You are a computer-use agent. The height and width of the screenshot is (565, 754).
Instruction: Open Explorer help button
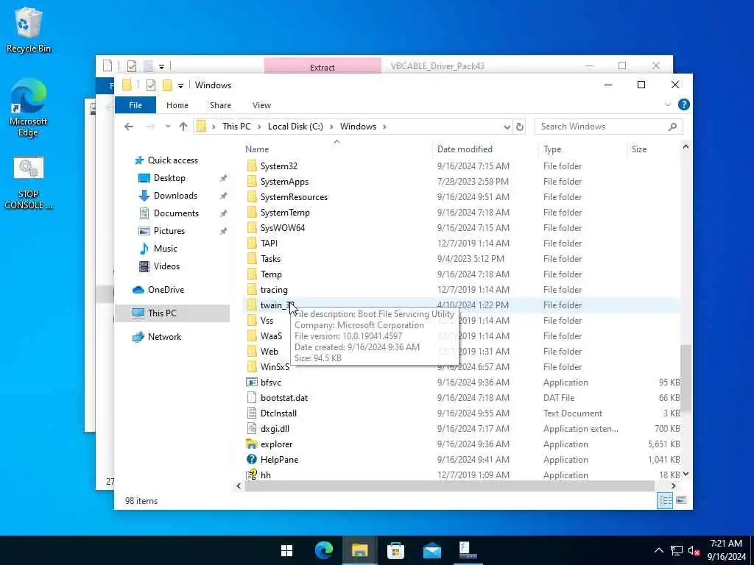[683, 104]
